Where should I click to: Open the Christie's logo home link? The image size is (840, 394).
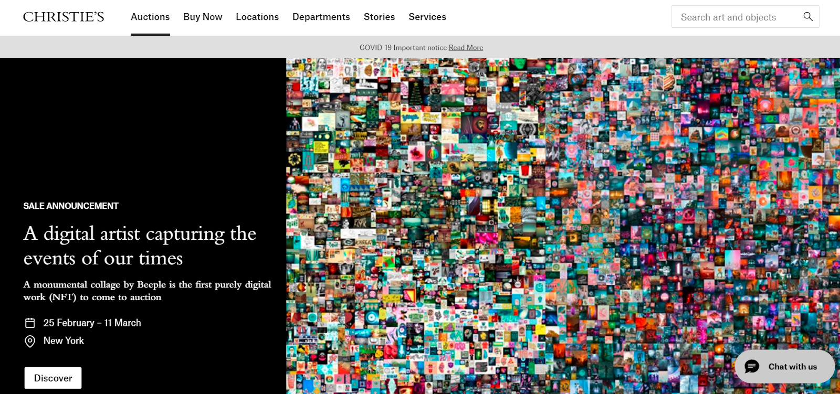(64, 17)
